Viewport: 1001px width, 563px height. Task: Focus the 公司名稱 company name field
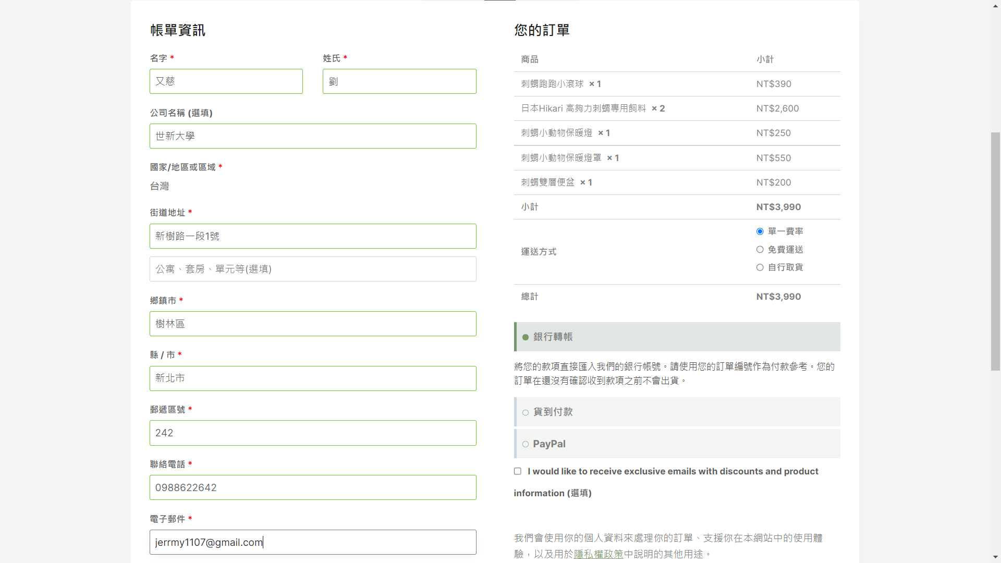[313, 136]
